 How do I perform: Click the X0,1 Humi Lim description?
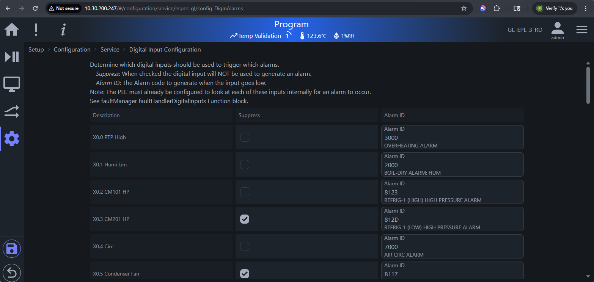tap(110, 164)
